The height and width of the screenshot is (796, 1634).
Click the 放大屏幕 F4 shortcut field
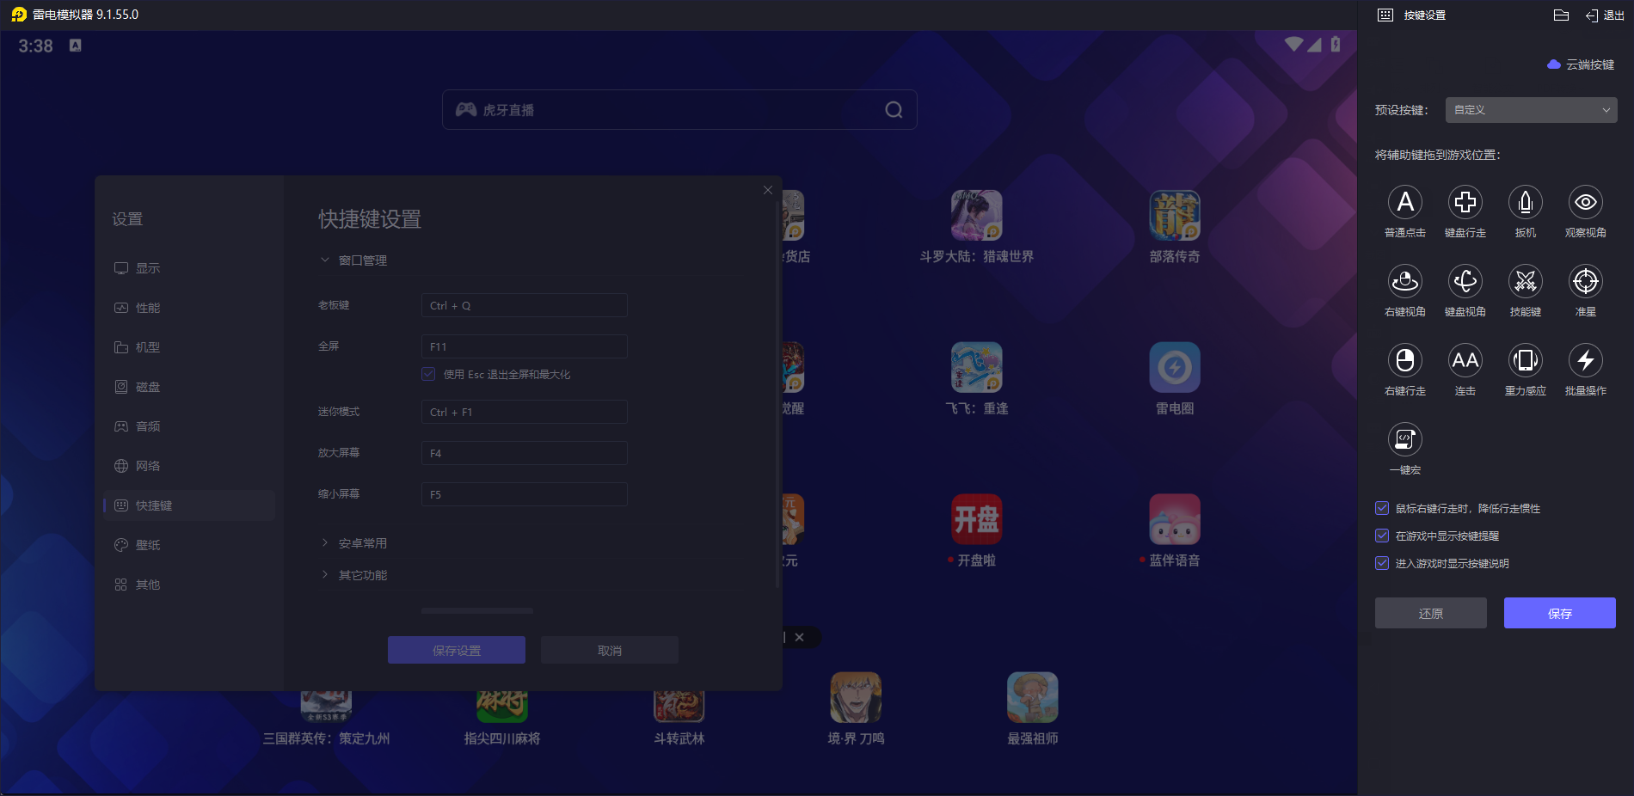[525, 453]
